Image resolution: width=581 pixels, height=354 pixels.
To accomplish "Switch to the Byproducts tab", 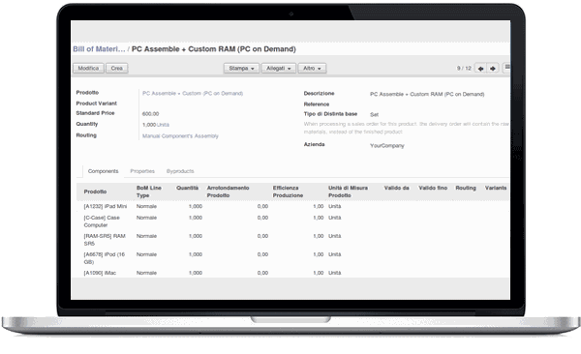I will click(180, 171).
